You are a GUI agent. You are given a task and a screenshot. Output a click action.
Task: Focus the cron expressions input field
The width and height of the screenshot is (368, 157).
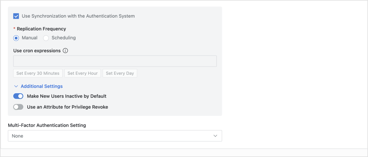[115, 61]
